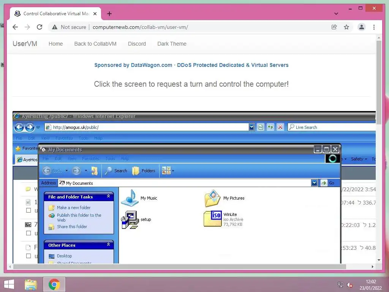Select the My Pictures folder
389x292 pixels.
225,198
